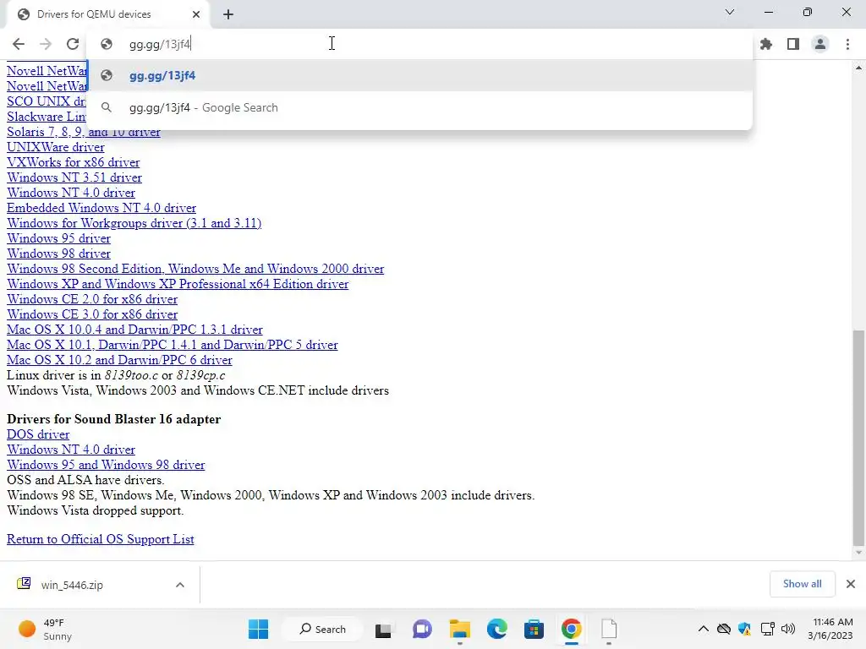Click the Forward navigation arrow
The image size is (866, 649).
(x=46, y=44)
